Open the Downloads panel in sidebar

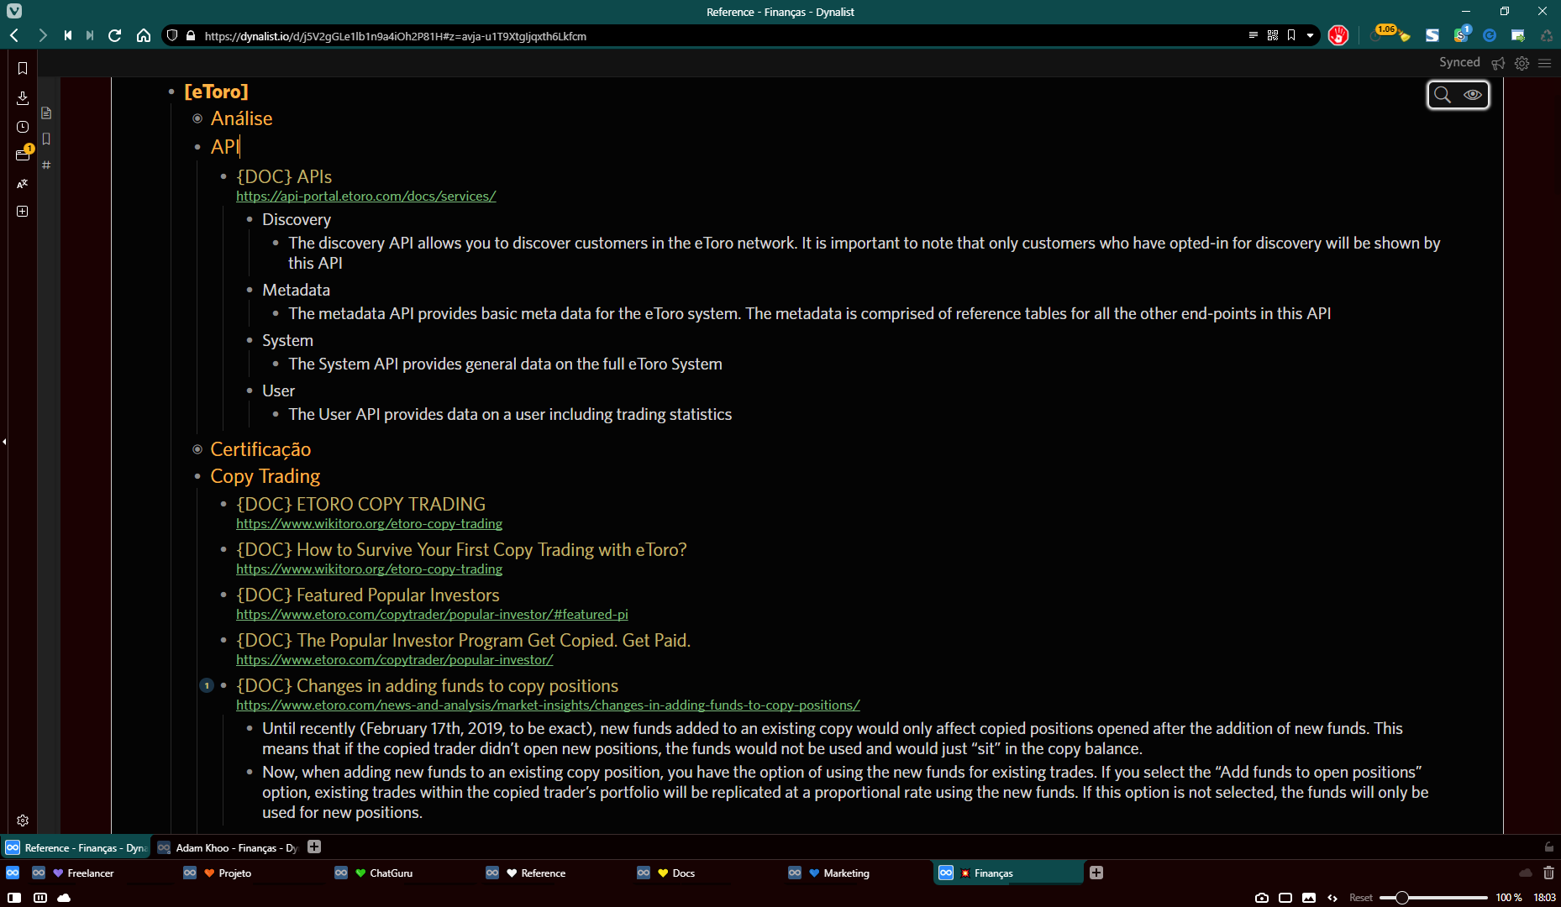pos(23,97)
